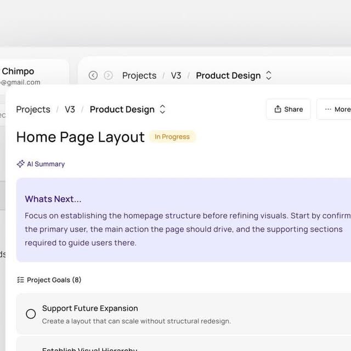The image size is (351, 351).
Task: Click the AI Summary sparkle icon
Action: tap(21, 164)
